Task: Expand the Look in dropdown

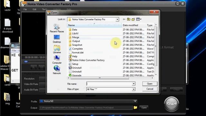Action: click(117, 19)
